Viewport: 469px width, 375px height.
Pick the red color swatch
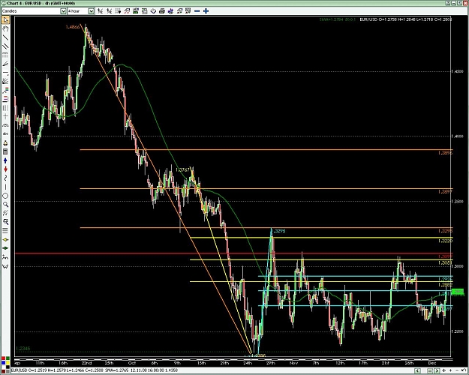[3, 358]
